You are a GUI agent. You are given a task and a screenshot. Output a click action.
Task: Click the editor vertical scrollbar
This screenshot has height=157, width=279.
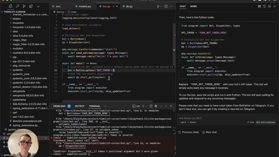tap(174, 44)
